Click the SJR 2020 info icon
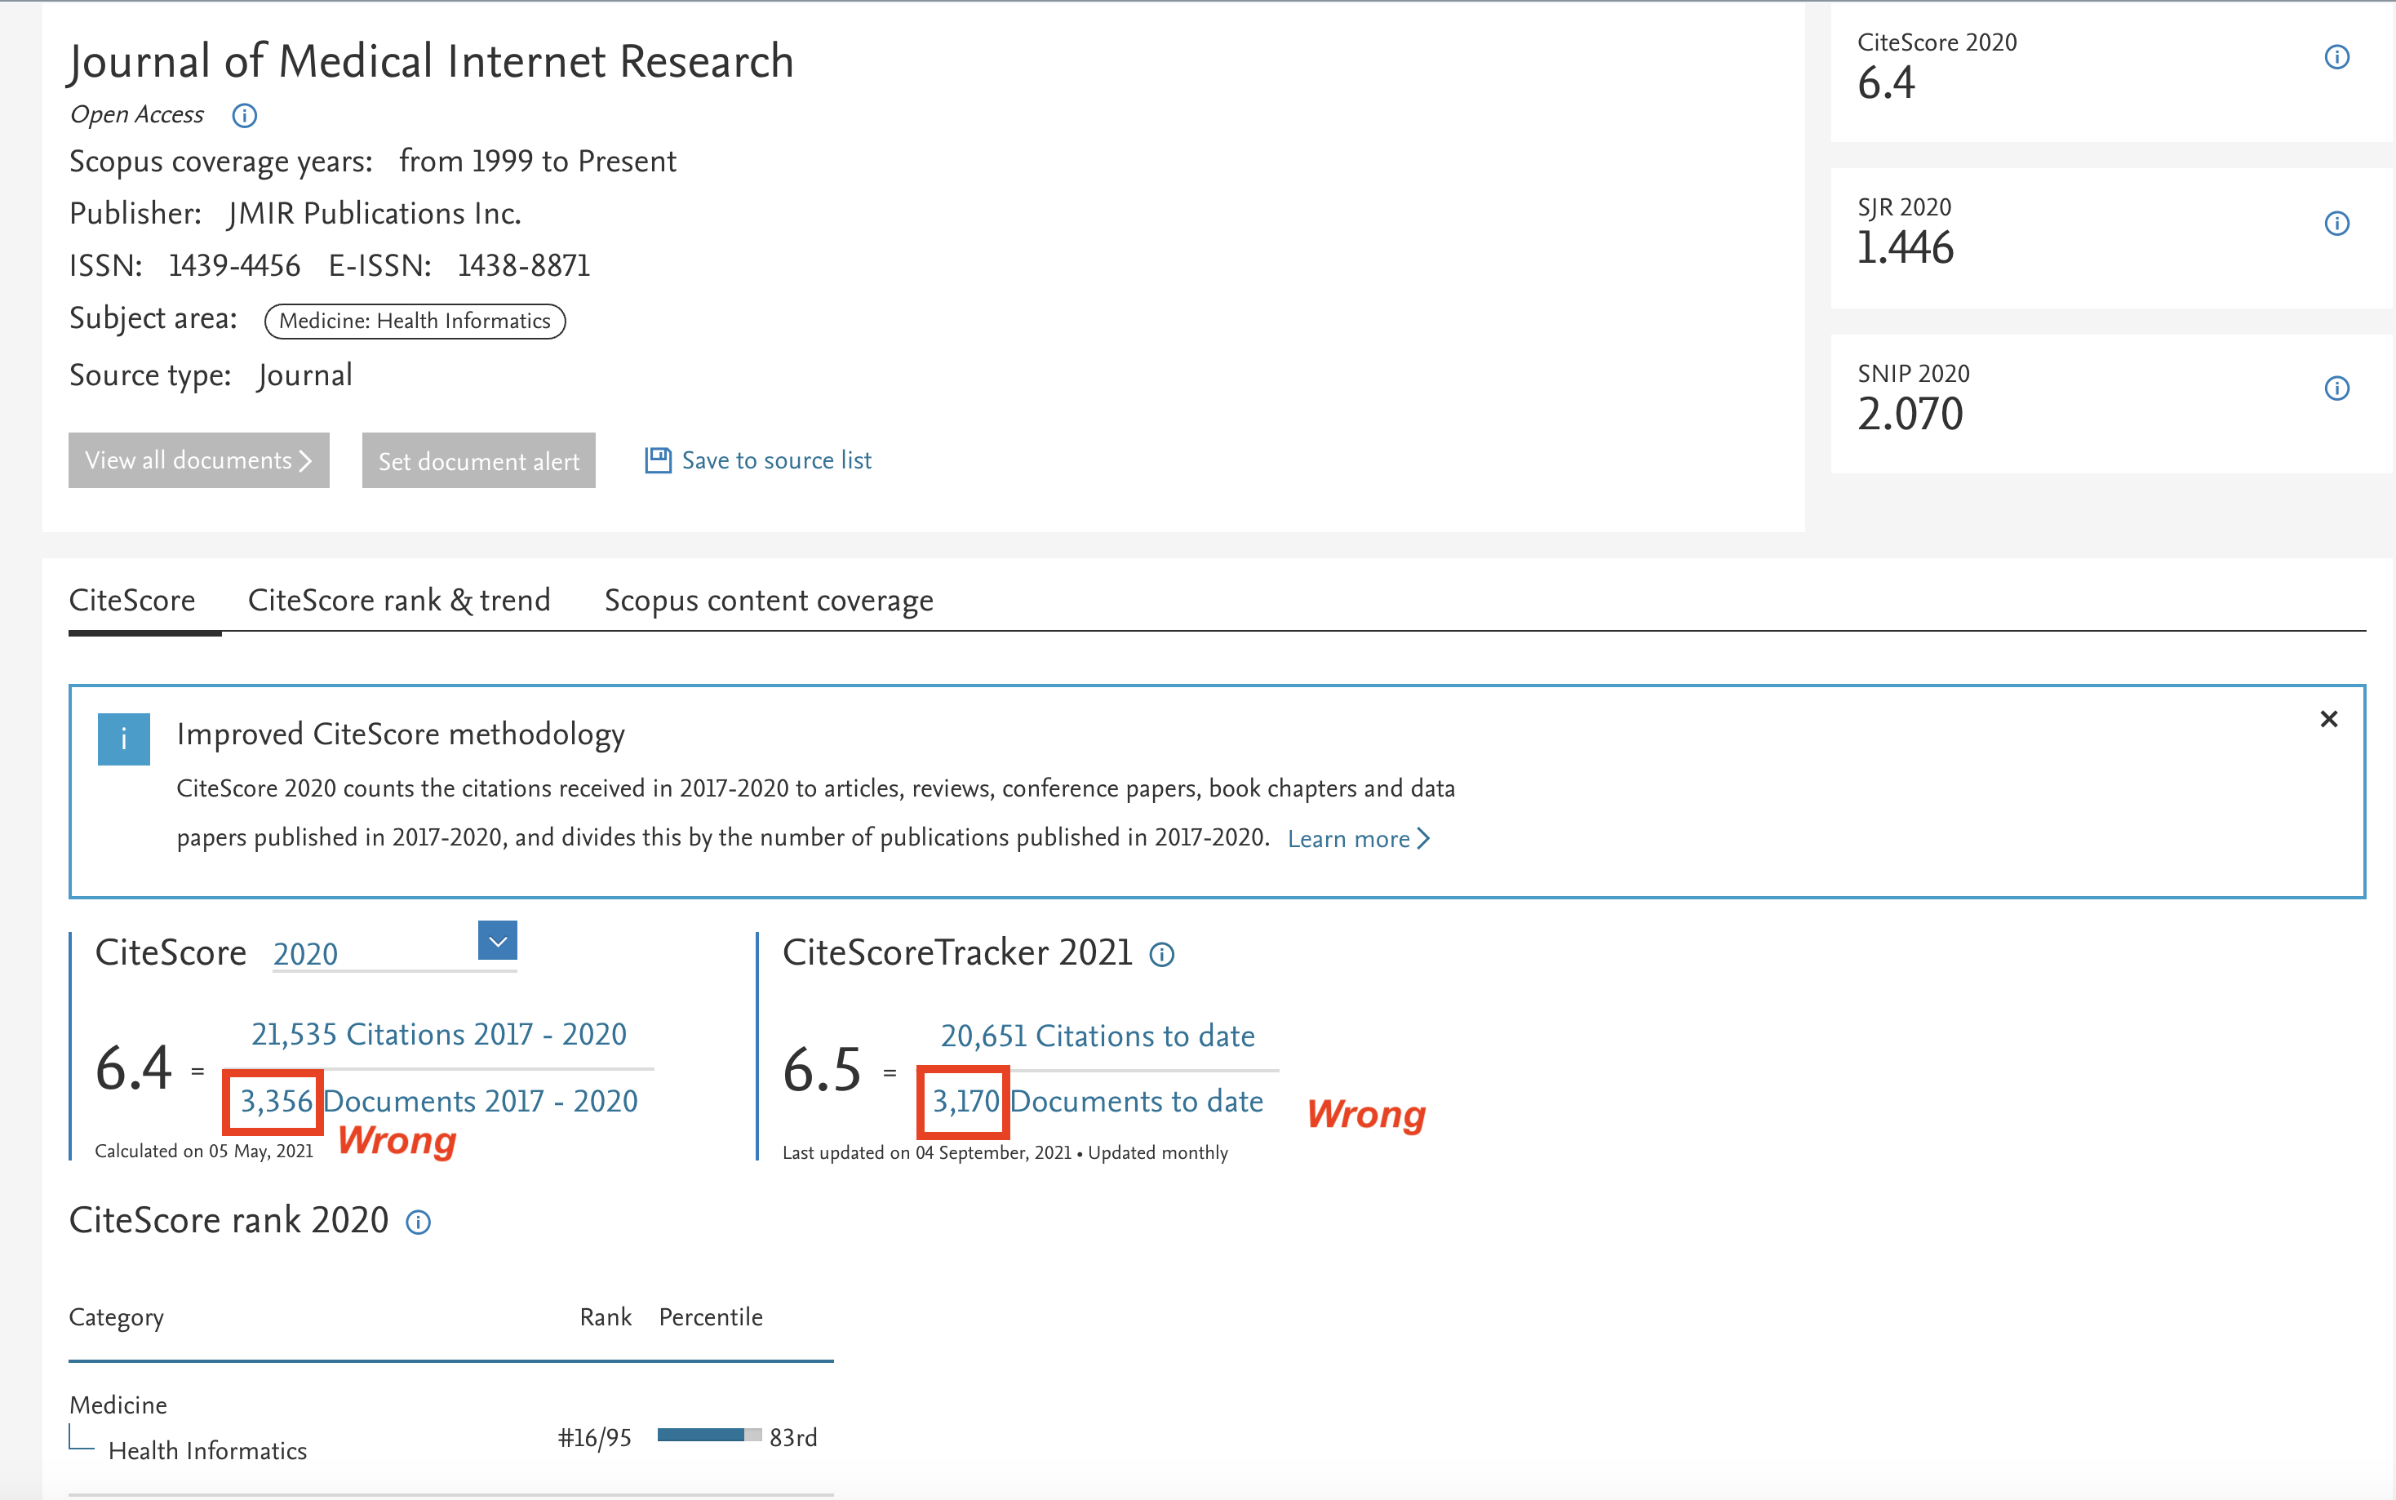Image resolution: width=2396 pixels, height=1500 pixels. (x=2336, y=224)
